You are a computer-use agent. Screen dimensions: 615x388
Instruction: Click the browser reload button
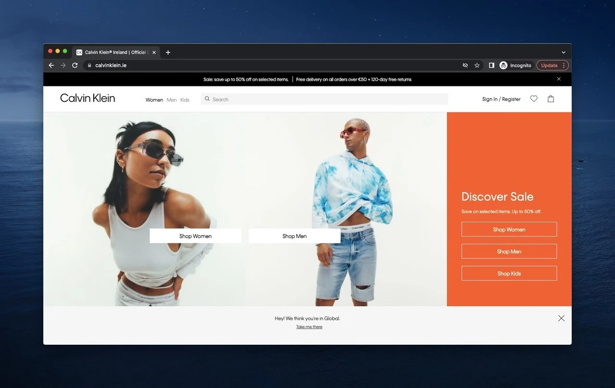coord(75,65)
